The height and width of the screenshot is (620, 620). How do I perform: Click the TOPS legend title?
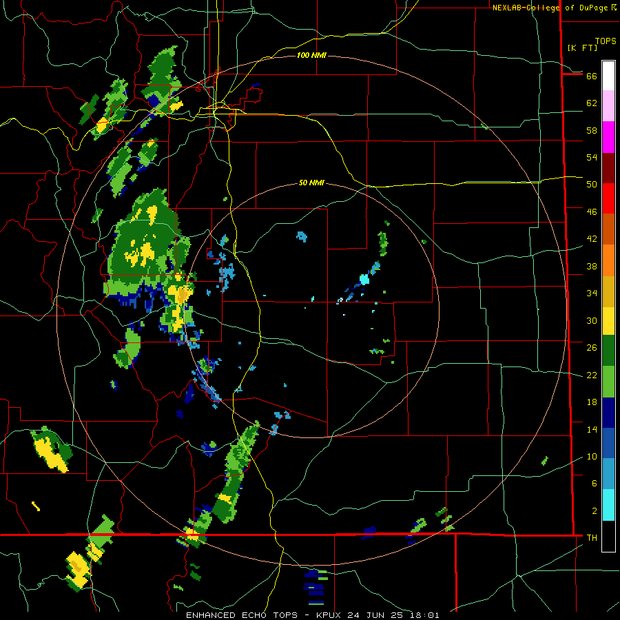(606, 41)
